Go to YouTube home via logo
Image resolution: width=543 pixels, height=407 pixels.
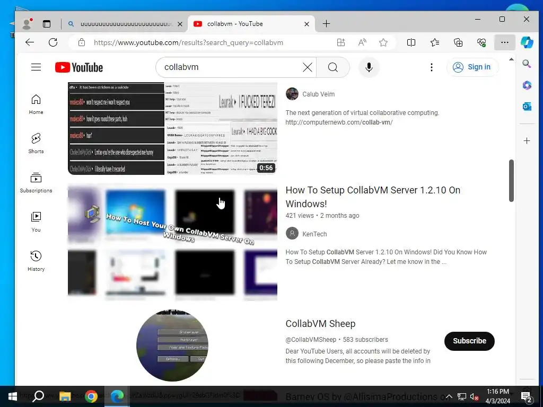point(79,67)
